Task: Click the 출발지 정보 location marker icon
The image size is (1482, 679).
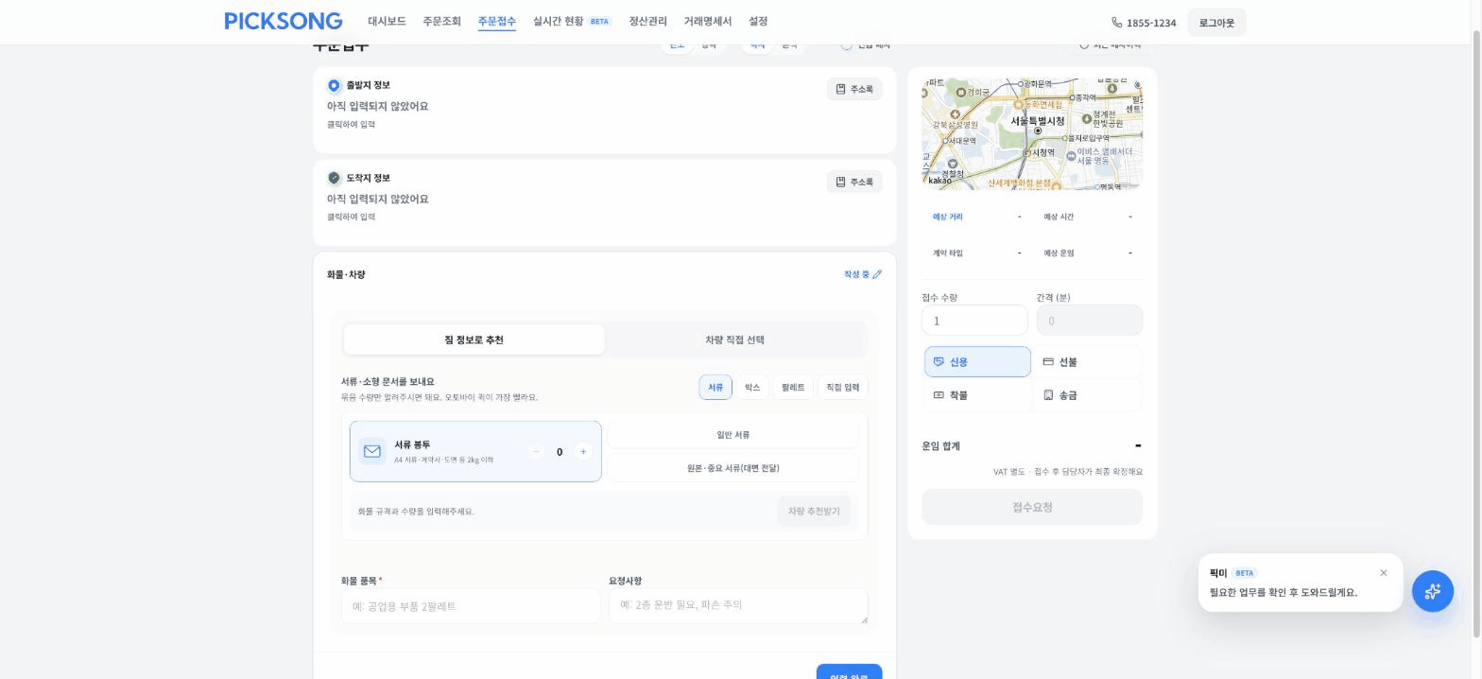Action: click(x=334, y=85)
